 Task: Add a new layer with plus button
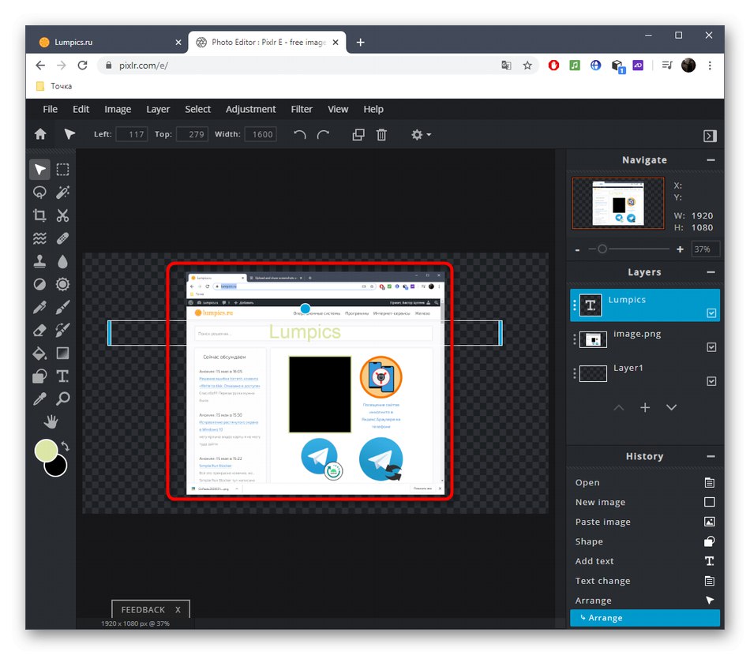coord(645,407)
